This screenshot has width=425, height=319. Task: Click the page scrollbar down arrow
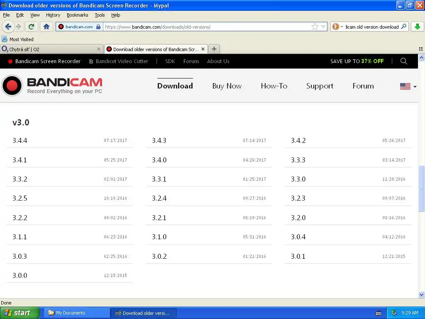coord(421,294)
